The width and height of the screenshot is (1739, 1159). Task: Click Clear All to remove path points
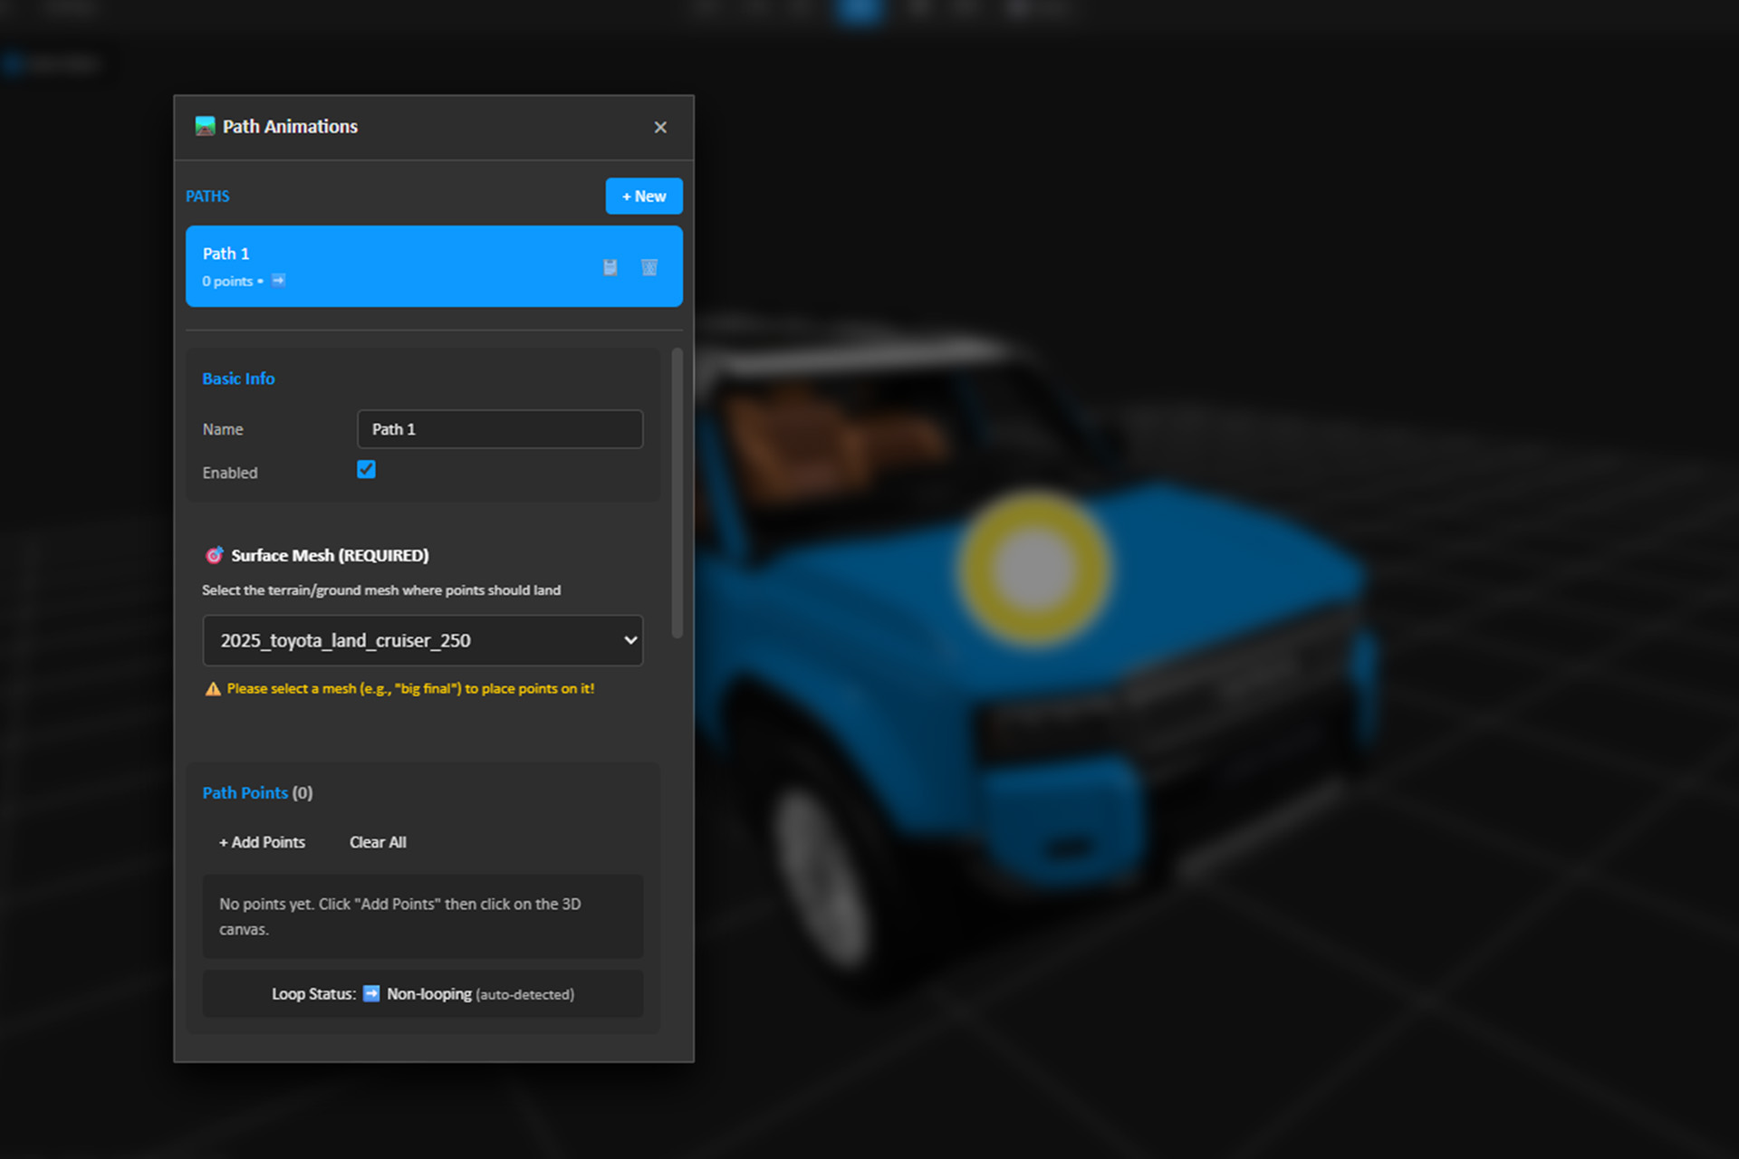tap(378, 842)
